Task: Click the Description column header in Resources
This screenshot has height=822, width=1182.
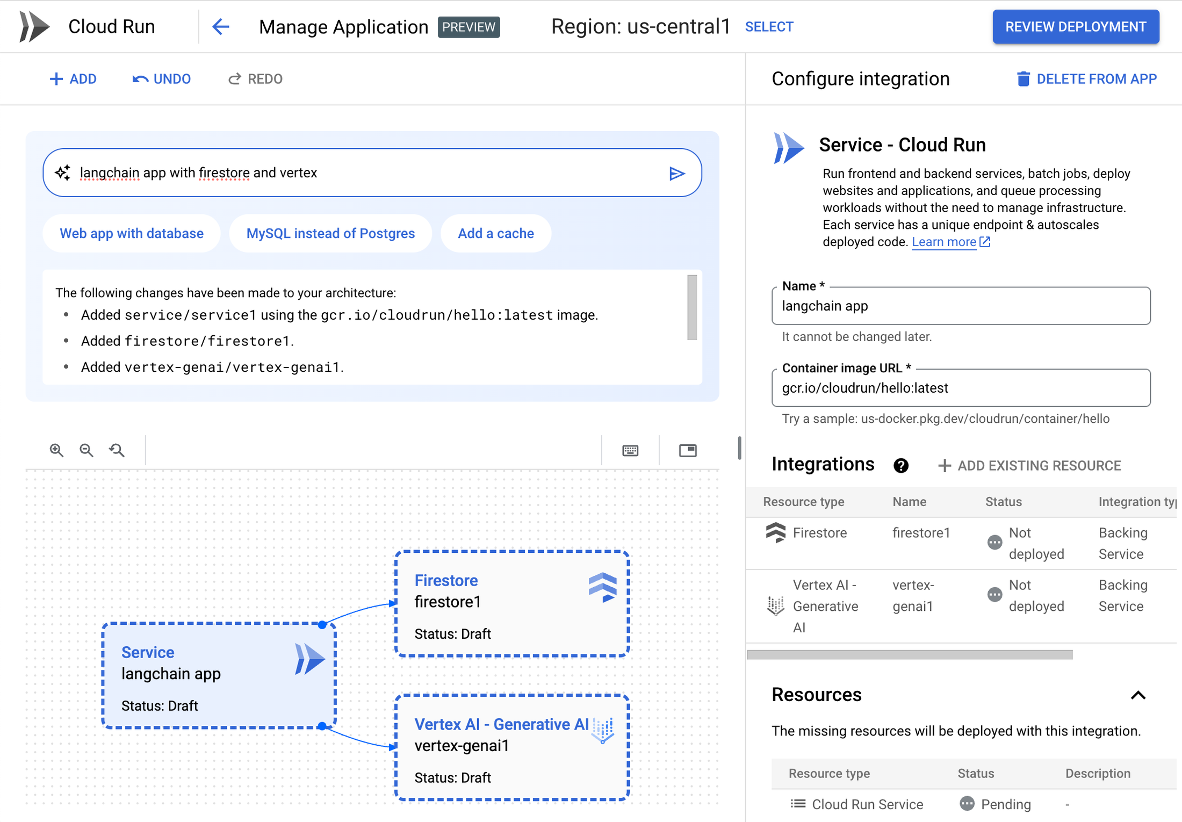Action: [x=1098, y=774]
